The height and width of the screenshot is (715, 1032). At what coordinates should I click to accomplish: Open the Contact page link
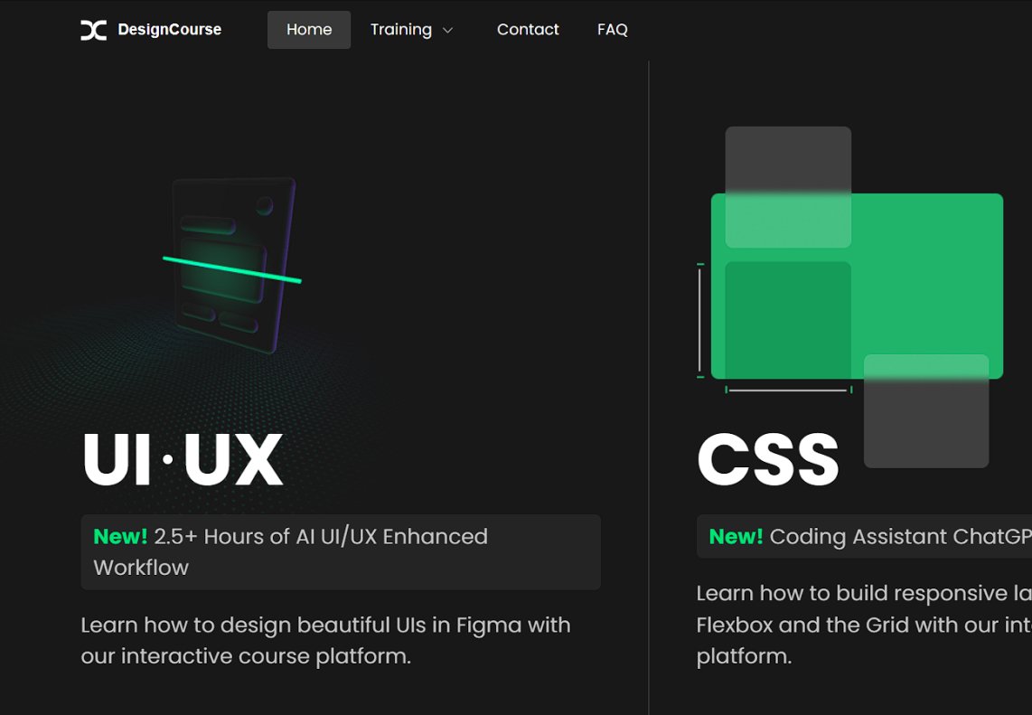click(528, 30)
